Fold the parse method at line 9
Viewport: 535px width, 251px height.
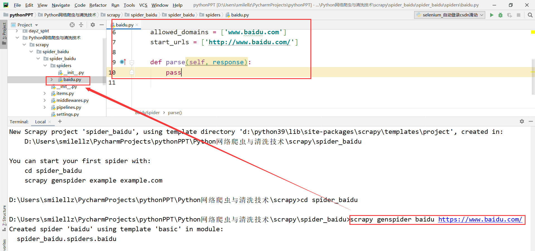coord(132,62)
